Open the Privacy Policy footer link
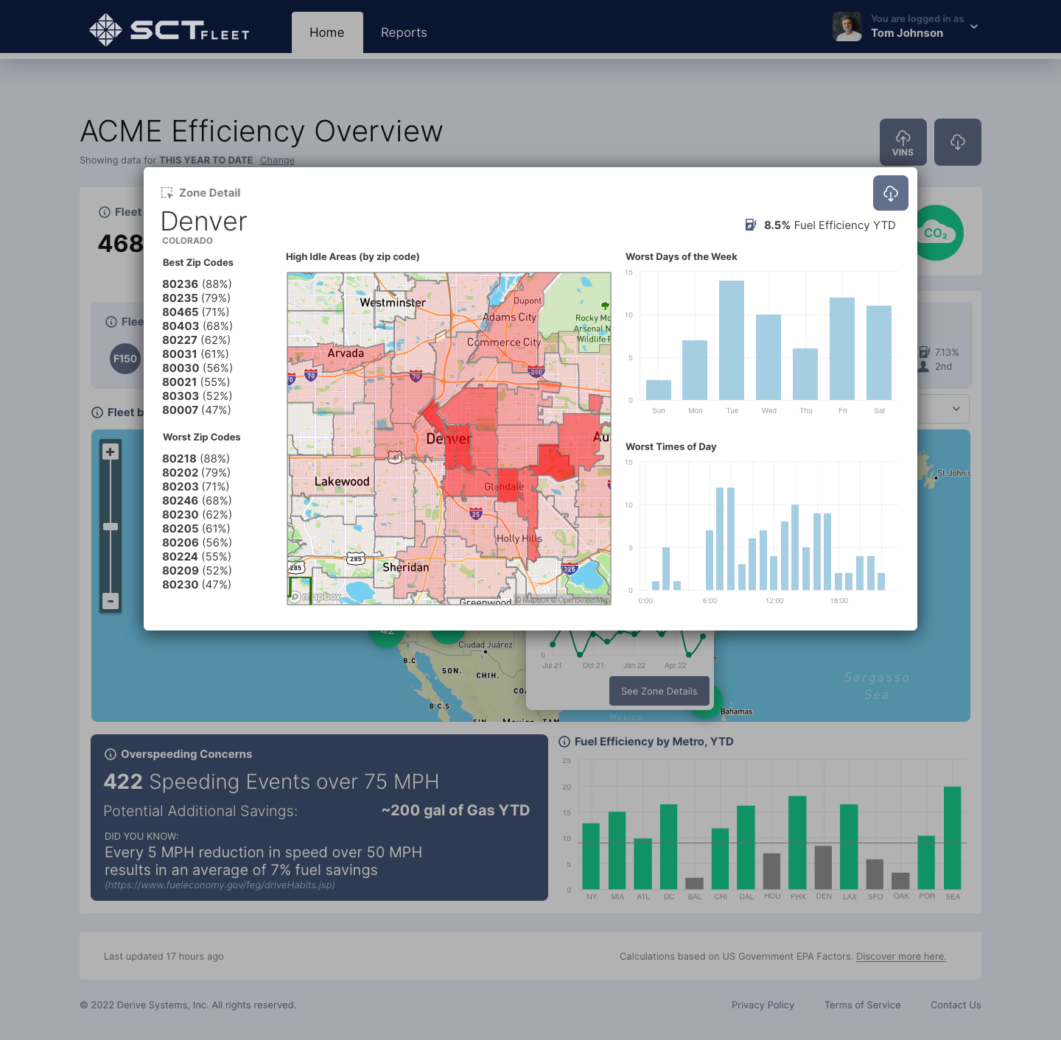The width and height of the screenshot is (1061, 1040). coord(763,1005)
